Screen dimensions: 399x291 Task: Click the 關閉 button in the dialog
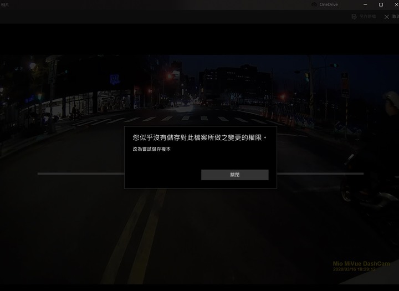pyautogui.click(x=234, y=175)
